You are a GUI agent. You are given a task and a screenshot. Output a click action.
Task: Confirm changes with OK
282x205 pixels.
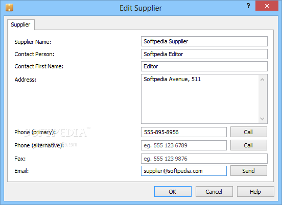pyautogui.click(x=173, y=192)
